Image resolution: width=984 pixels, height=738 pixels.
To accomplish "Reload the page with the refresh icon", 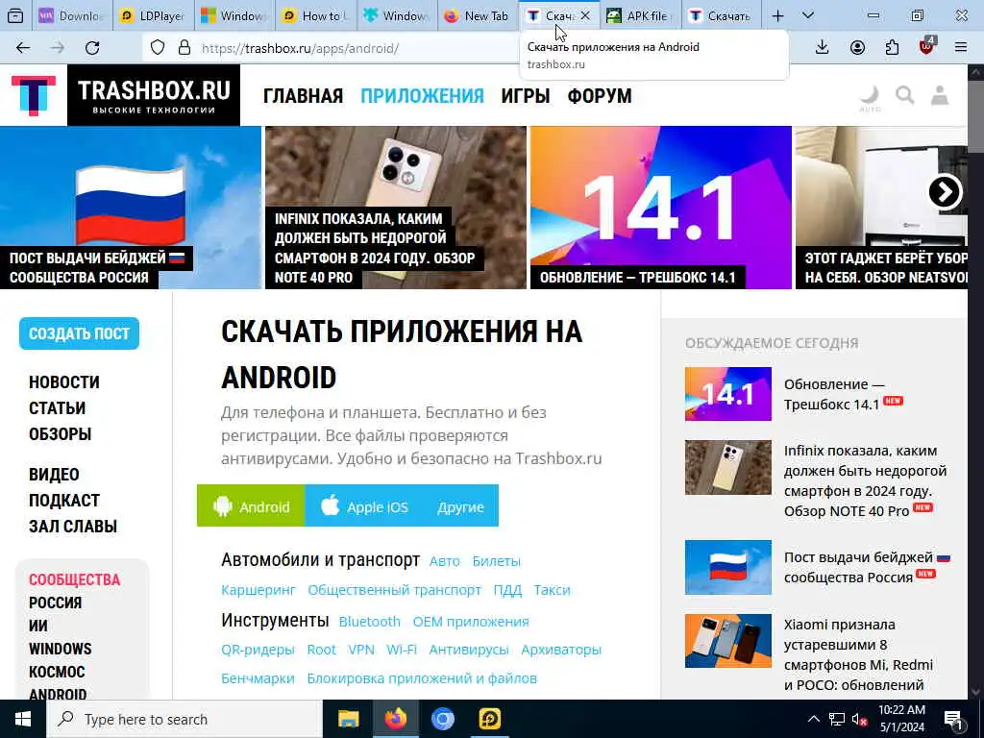I will 92,48.
